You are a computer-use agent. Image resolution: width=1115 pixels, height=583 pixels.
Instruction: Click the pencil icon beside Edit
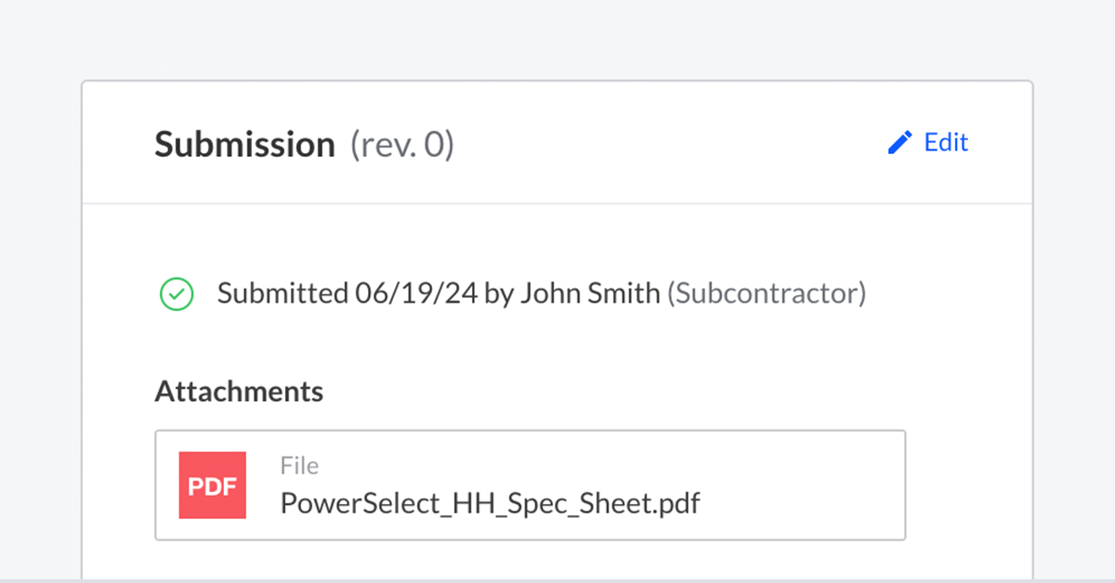[x=900, y=142]
